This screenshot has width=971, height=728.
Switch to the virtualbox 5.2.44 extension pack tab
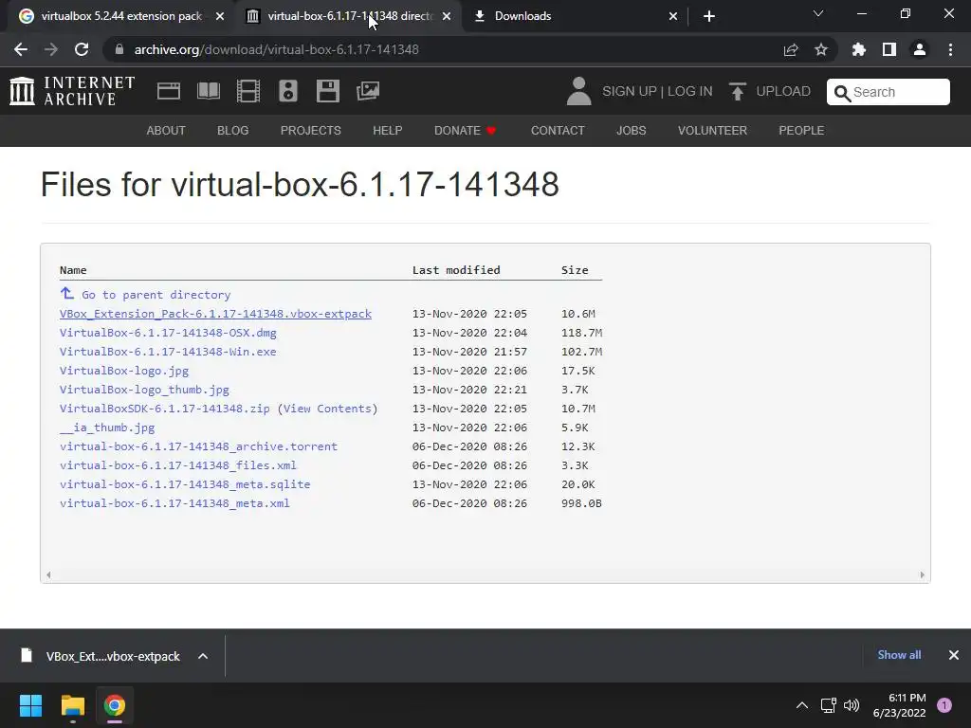(x=121, y=16)
